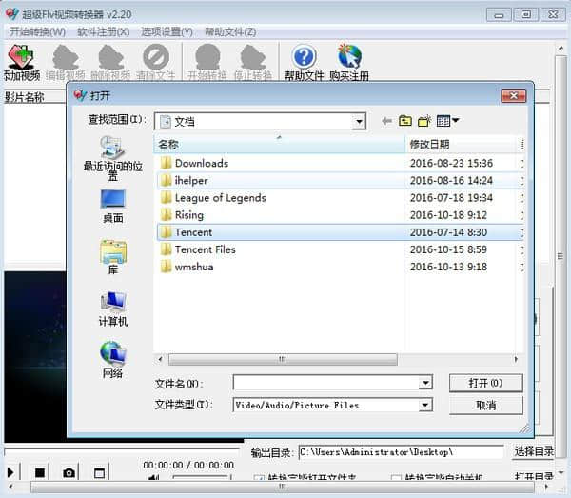
Task: Go up one folder level icon
Action: tap(405, 121)
